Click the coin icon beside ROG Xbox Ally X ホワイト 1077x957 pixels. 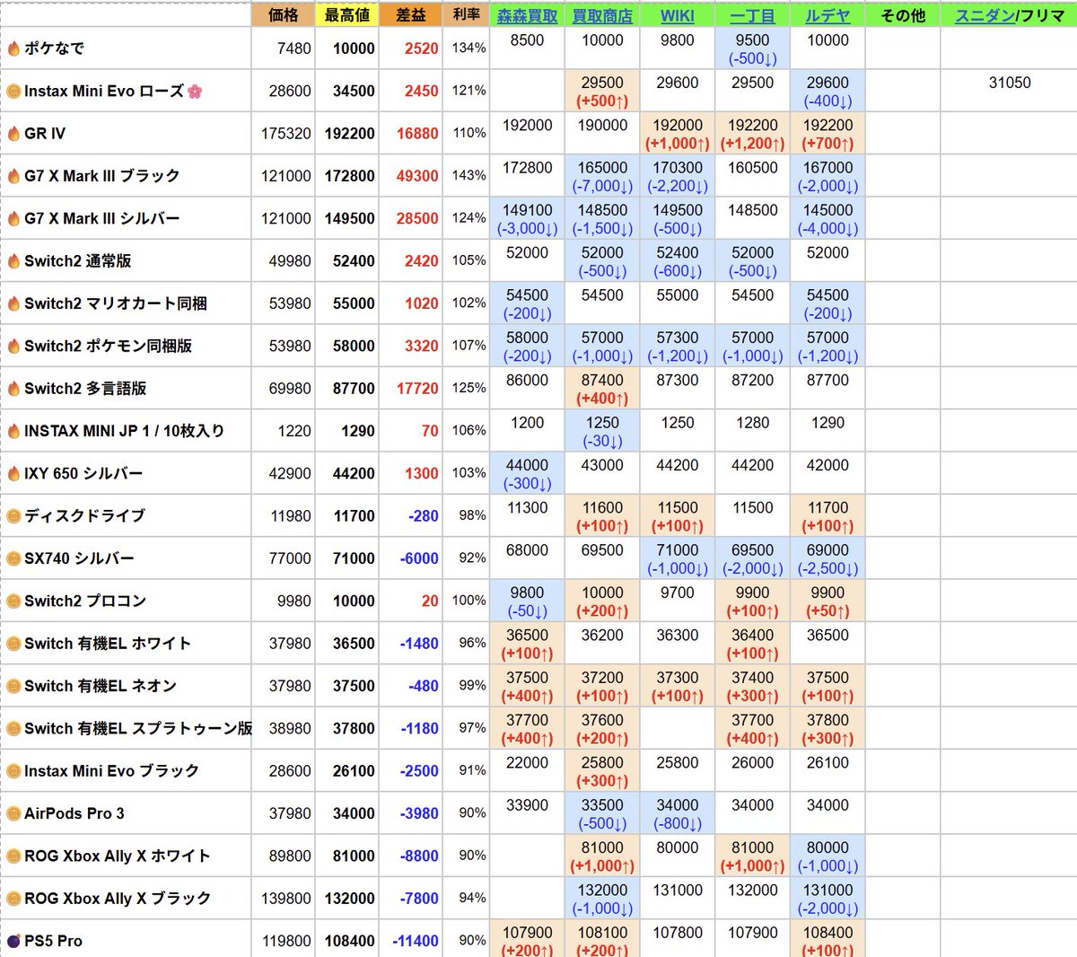point(13,856)
